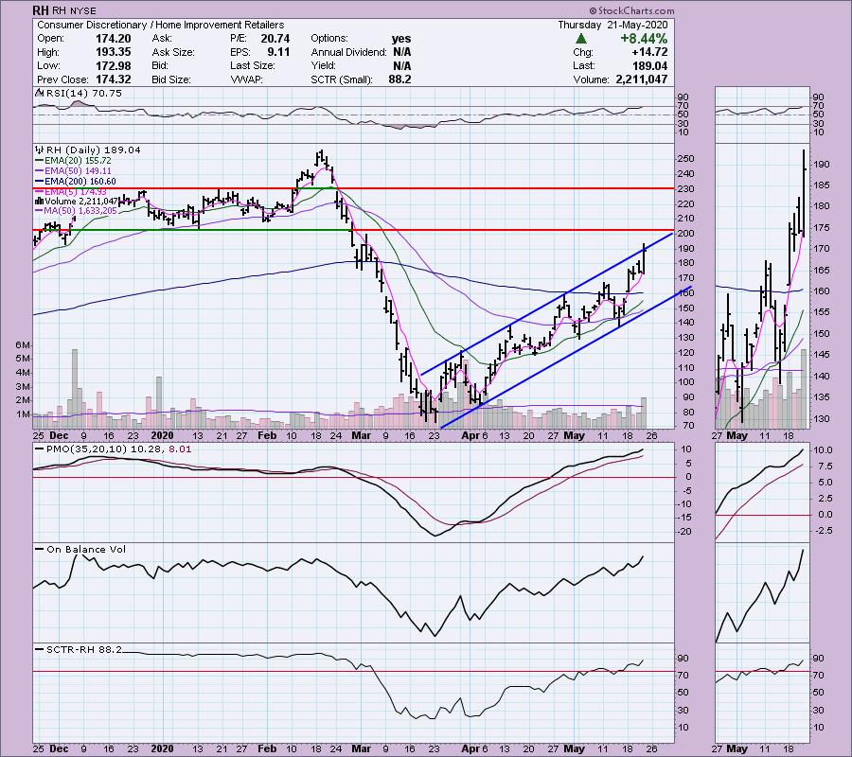Click the quote table Volume value "2,211,047"

[641, 79]
